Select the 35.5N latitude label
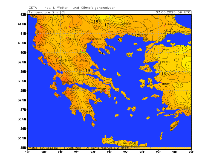The height and width of the screenshot is (164, 219). (x=22, y=138)
